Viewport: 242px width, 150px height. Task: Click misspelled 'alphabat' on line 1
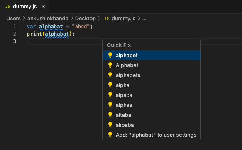(51, 27)
